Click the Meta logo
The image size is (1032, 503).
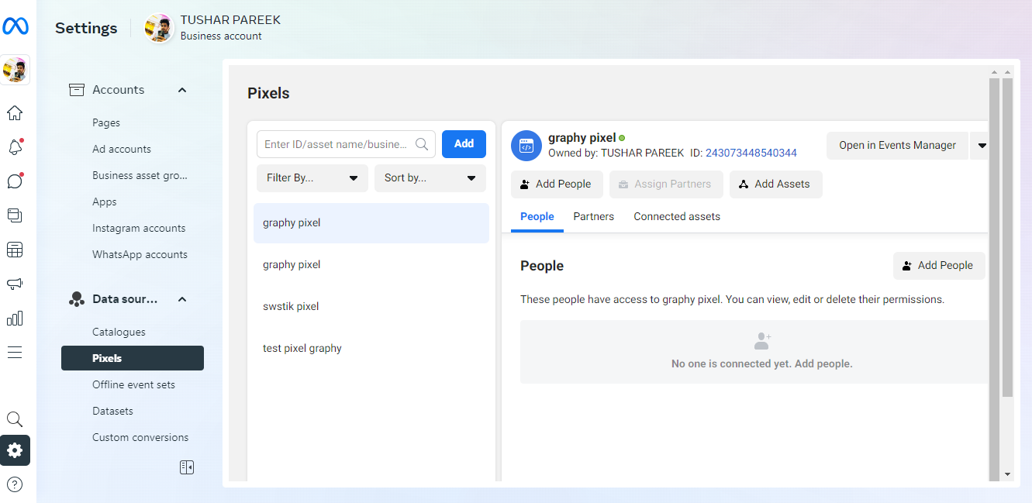tap(16, 26)
